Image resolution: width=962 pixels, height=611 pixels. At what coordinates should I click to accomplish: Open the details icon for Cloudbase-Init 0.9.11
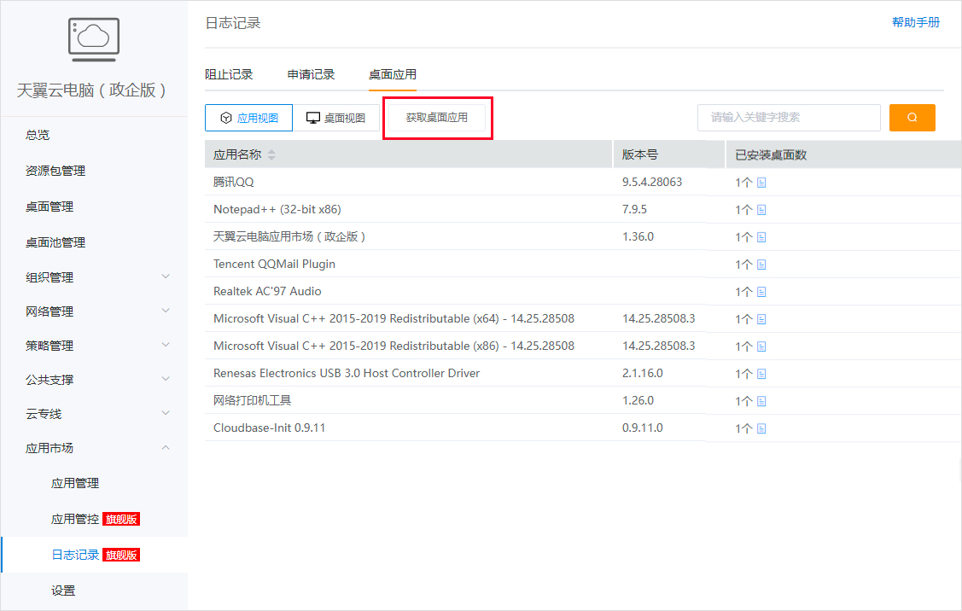pos(761,428)
